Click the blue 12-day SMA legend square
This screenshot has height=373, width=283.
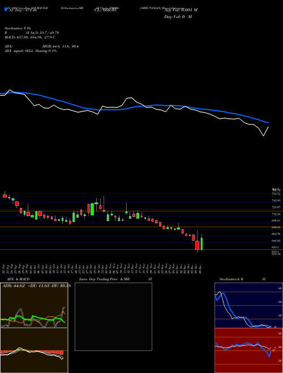(x=6, y=9)
